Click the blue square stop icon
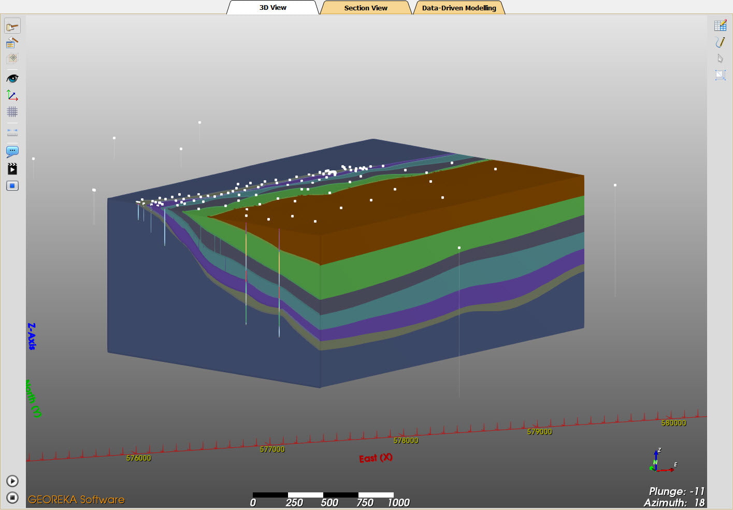733x510 pixels. coord(12,185)
